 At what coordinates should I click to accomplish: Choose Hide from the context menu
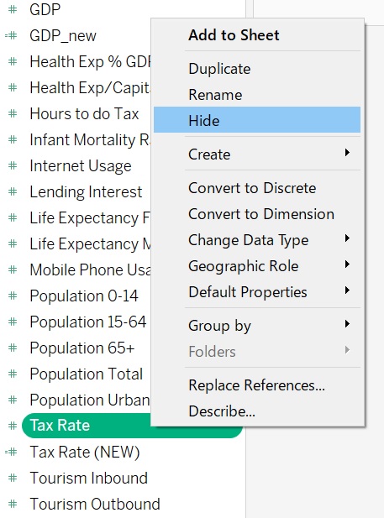257,120
